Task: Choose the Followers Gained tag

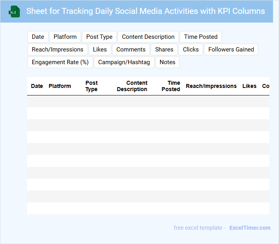Action: pyautogui.click(x=231, y=50)
